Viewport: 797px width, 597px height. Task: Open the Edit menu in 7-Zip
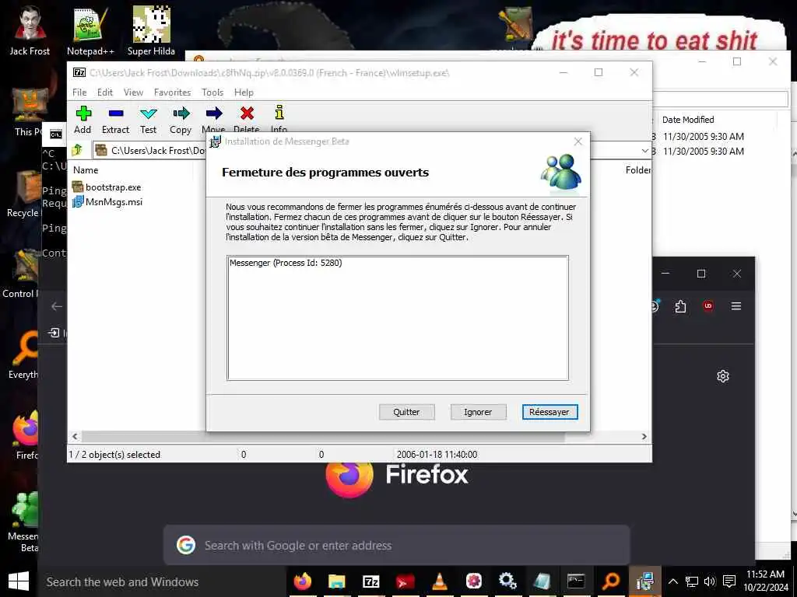pos(105,93)
